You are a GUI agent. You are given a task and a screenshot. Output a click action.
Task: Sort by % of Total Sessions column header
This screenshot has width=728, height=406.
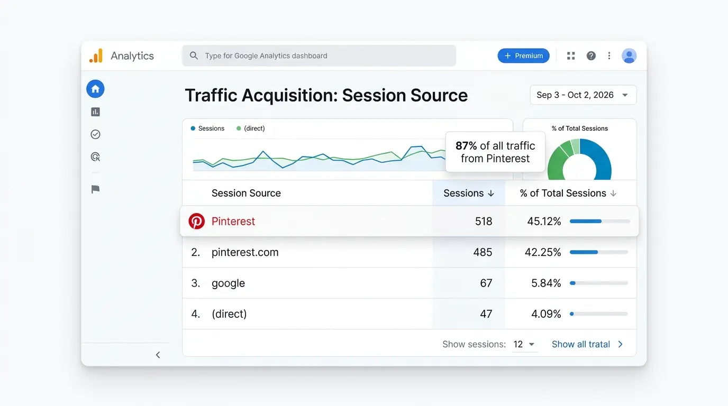coord(568,193)
